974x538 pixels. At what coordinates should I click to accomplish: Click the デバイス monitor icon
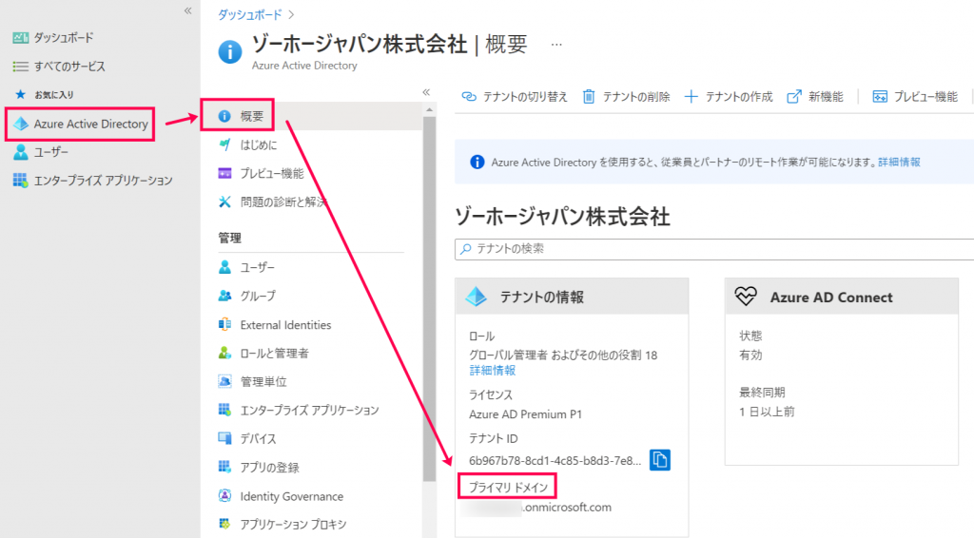(x=224, y=439)
